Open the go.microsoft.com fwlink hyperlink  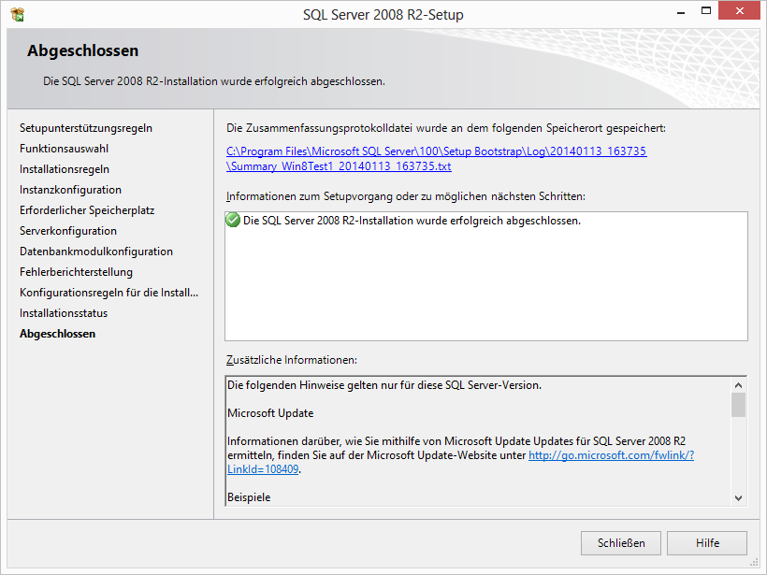(x=611, y=455)
